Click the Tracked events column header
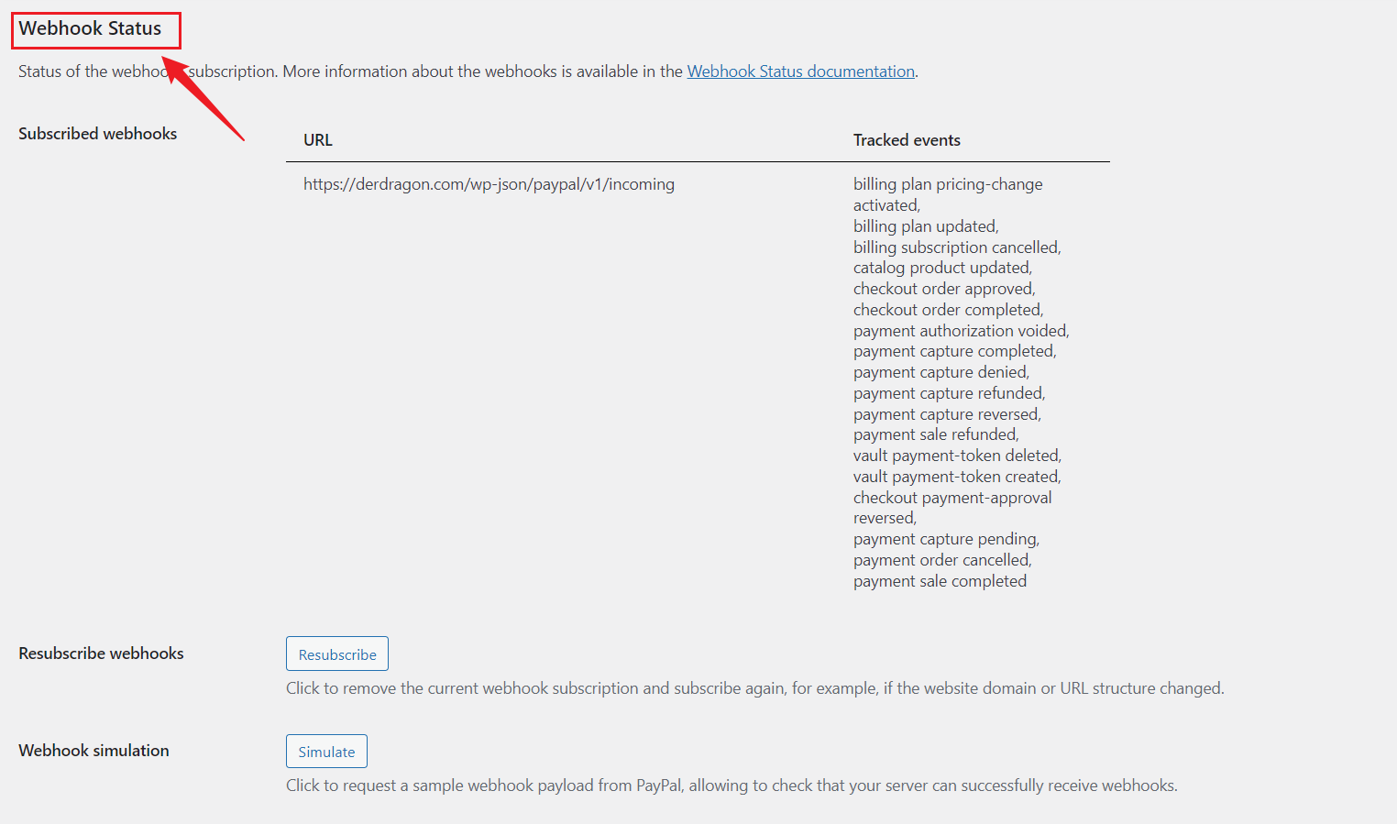 (x=907, y=140)
